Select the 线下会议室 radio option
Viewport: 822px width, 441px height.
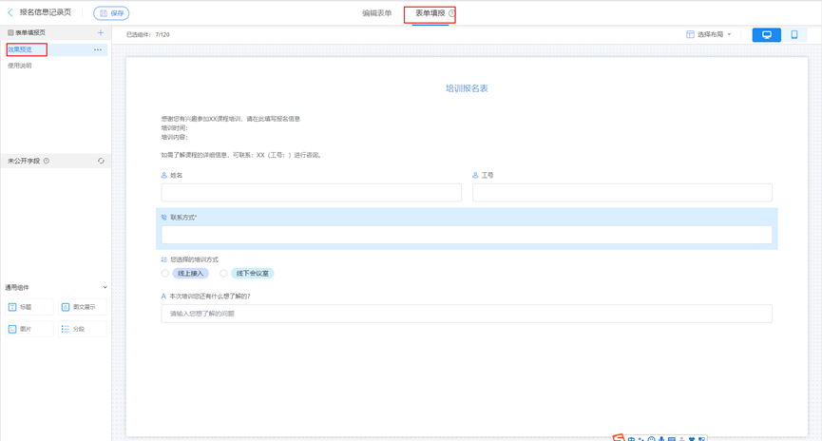pyautogui.click(x=224, y=273)
